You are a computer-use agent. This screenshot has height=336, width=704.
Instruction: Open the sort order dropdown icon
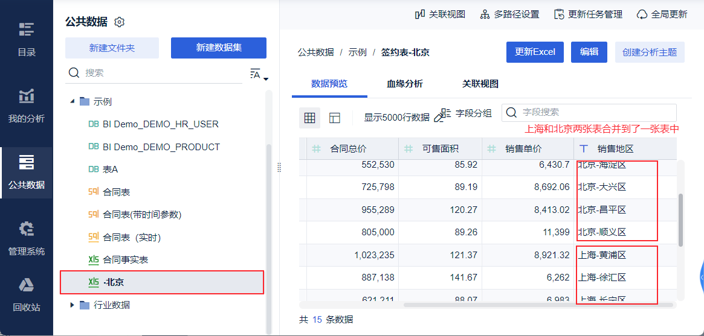pos(259,74)
